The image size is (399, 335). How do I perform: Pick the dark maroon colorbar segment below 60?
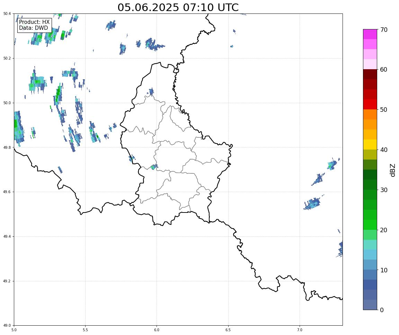pyautogui.click(x=370, y=74)
